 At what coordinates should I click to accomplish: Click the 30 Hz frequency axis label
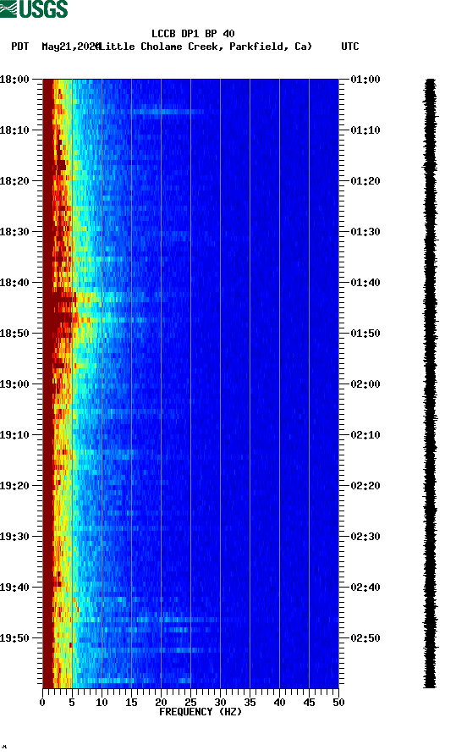click(220, 703)
